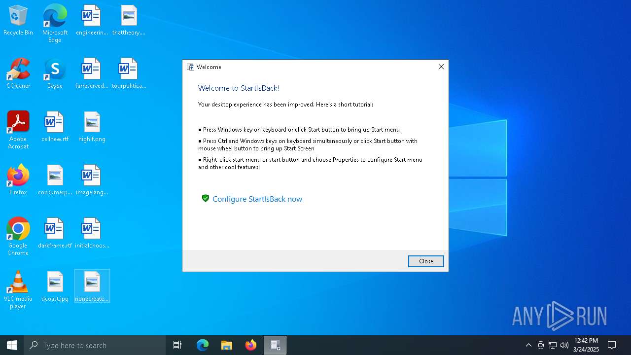631x355 pixels.
Task: Open the Action Center notifications icon
Action: [612, 345]
